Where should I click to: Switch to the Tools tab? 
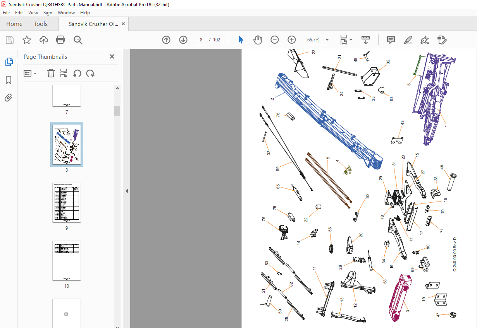[x=41, y=24]
